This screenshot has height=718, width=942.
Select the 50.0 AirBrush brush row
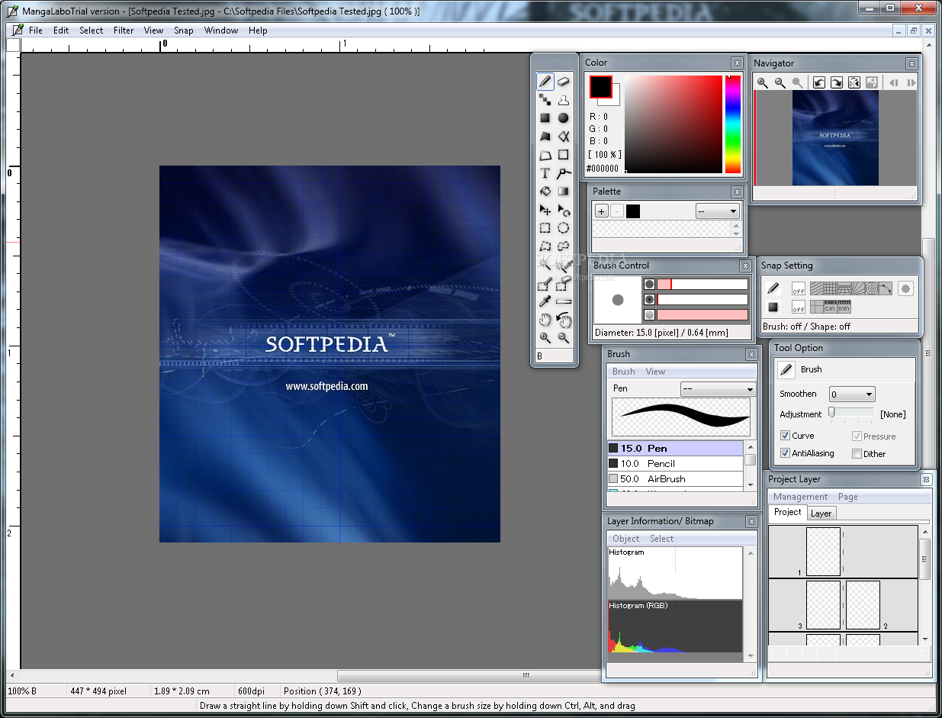click(x=675, y=478)
